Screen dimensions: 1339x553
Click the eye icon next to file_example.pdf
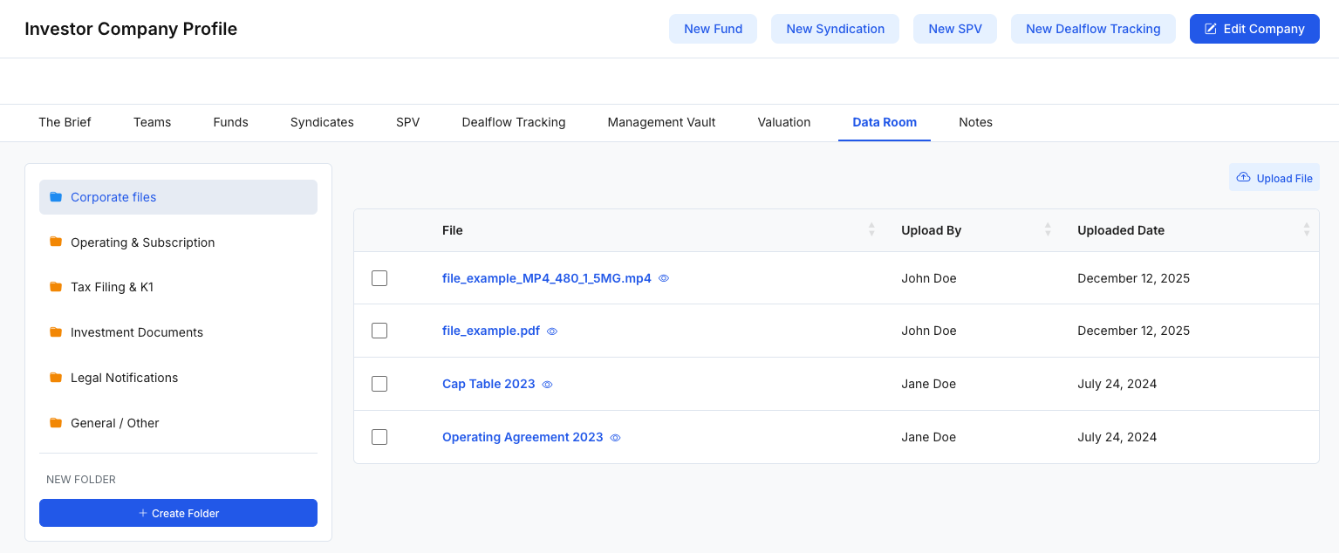[552, 331]
